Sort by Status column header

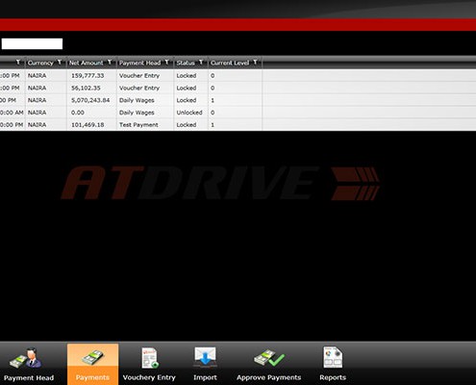click(x=186, y=63)
